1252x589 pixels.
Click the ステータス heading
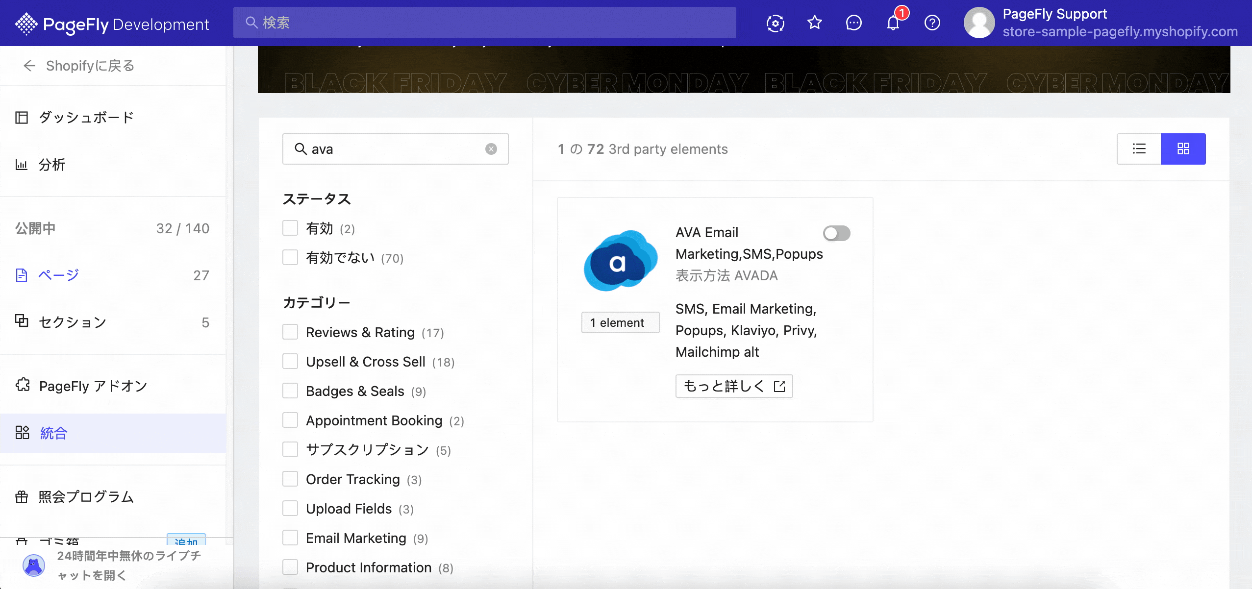tap(317, 199)
